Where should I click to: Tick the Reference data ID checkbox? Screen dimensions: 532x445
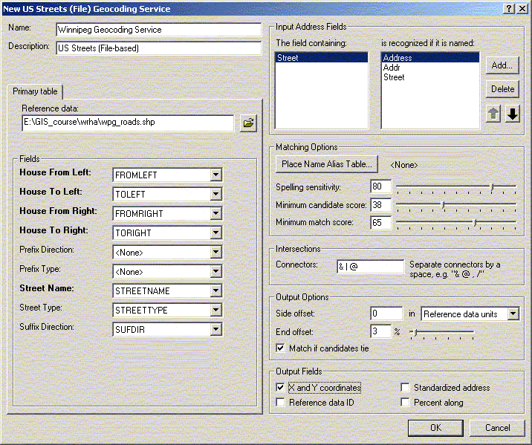pos(280,403)
